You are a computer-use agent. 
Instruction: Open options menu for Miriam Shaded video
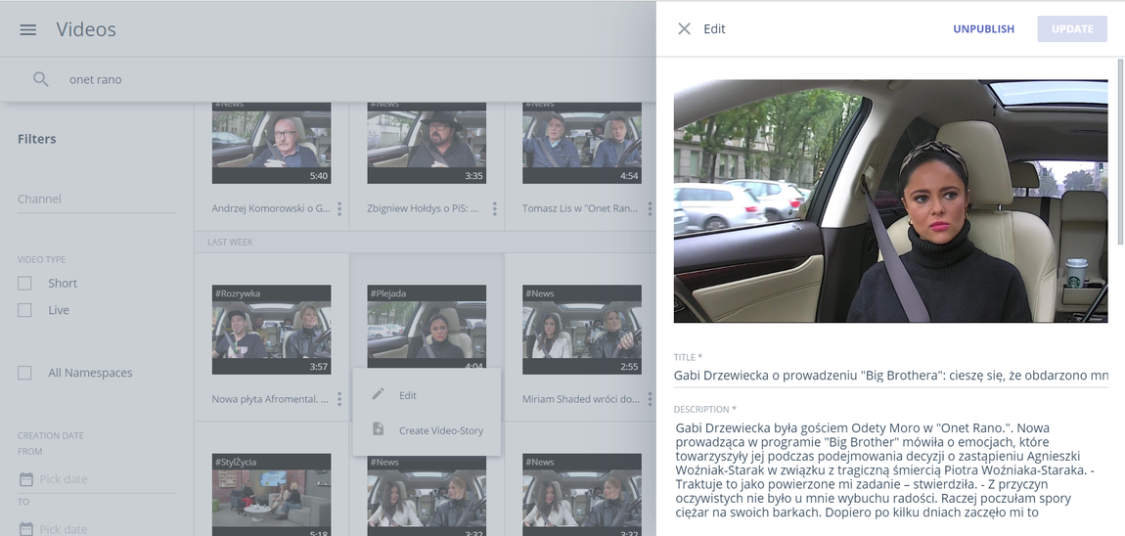[x=650, y=399]
